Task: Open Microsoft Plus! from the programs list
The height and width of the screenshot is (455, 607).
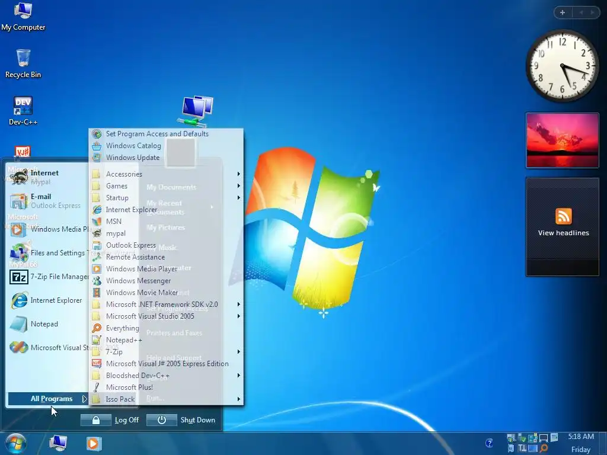Action: click(166, 387)
